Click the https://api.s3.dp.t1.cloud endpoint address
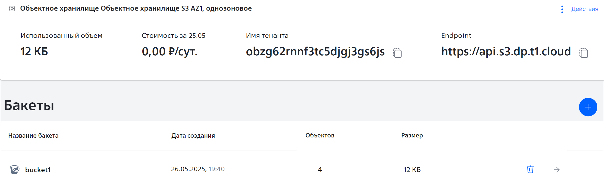 tap(506, 51)
